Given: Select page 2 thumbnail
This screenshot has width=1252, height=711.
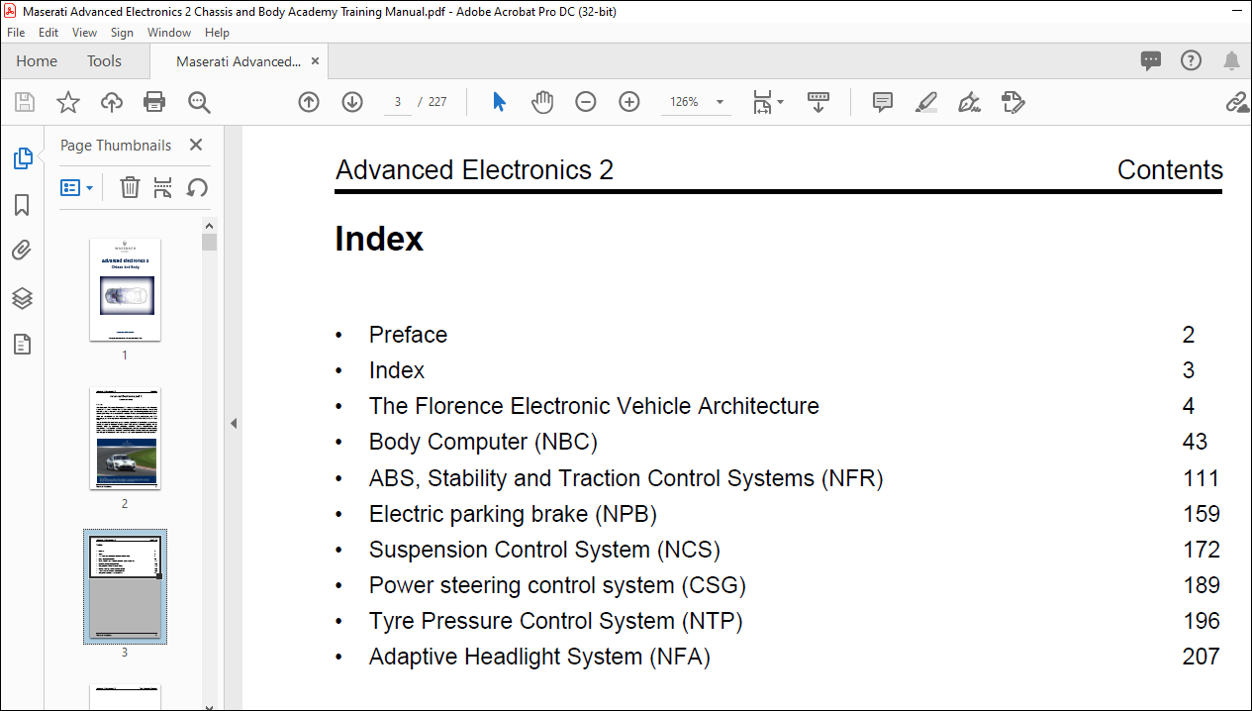Looking at the screenshot, I should tap(125, 438).
